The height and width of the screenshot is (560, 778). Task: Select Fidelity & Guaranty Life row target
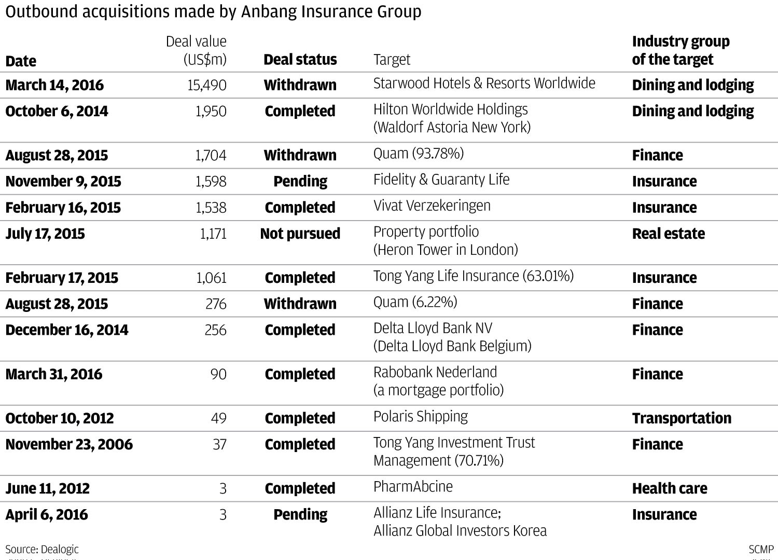441,180
